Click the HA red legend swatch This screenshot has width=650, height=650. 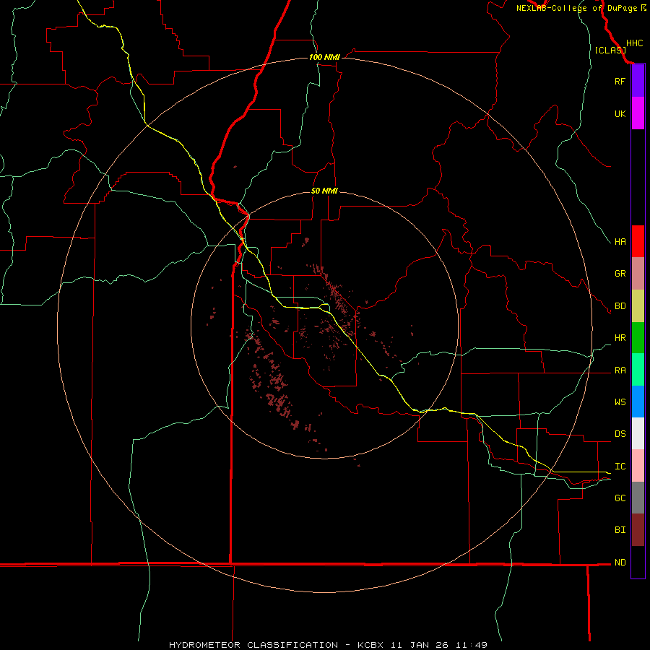click(x=638, y=241)
